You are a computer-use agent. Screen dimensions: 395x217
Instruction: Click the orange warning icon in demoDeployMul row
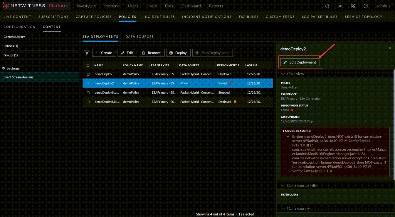[x=235, y=102]
